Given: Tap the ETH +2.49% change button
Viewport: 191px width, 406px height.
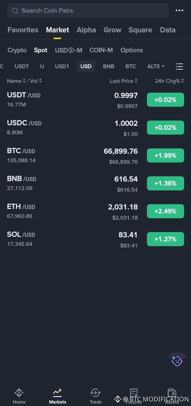Looking at the screenshot, I should 166,211.
